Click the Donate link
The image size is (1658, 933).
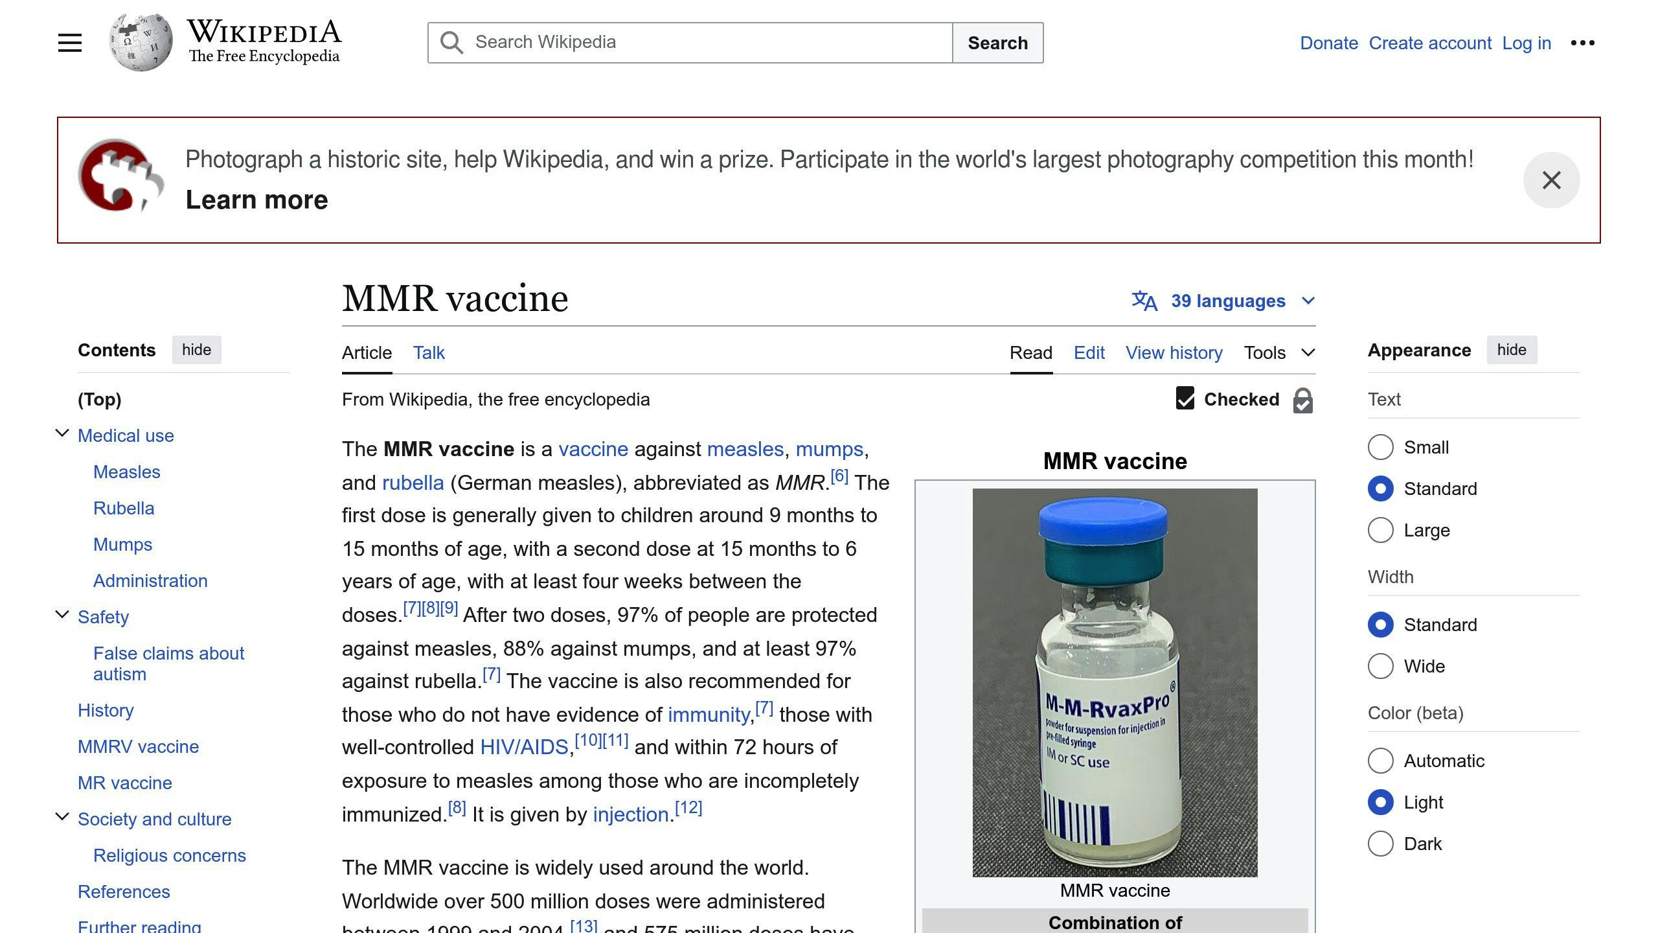click(1329, 43)
